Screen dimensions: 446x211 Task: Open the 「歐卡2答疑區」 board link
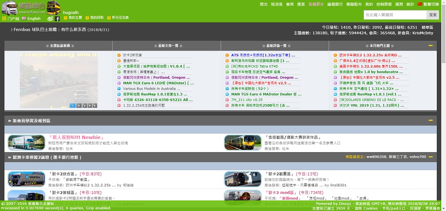pos(63,193)
